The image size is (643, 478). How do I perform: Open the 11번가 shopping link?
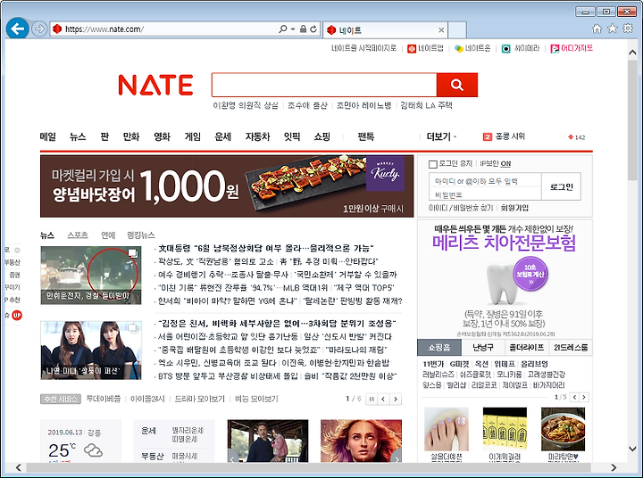[433, 364]
